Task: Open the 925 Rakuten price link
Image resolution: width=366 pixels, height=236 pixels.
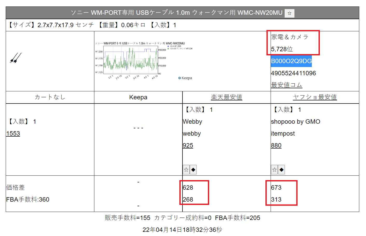Action: click(188, 145)
